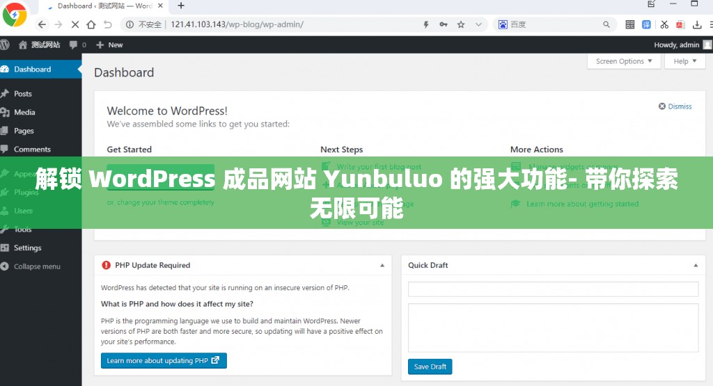Collapse the PHP Update Required panel
This screenshot has width=713, height=386.
click(382, 265)
